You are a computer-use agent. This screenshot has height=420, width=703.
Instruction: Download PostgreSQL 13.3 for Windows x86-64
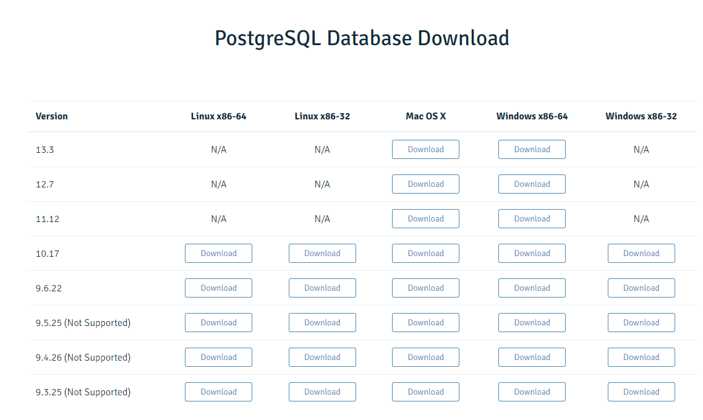pyautogui.click(x=532, y=150)
